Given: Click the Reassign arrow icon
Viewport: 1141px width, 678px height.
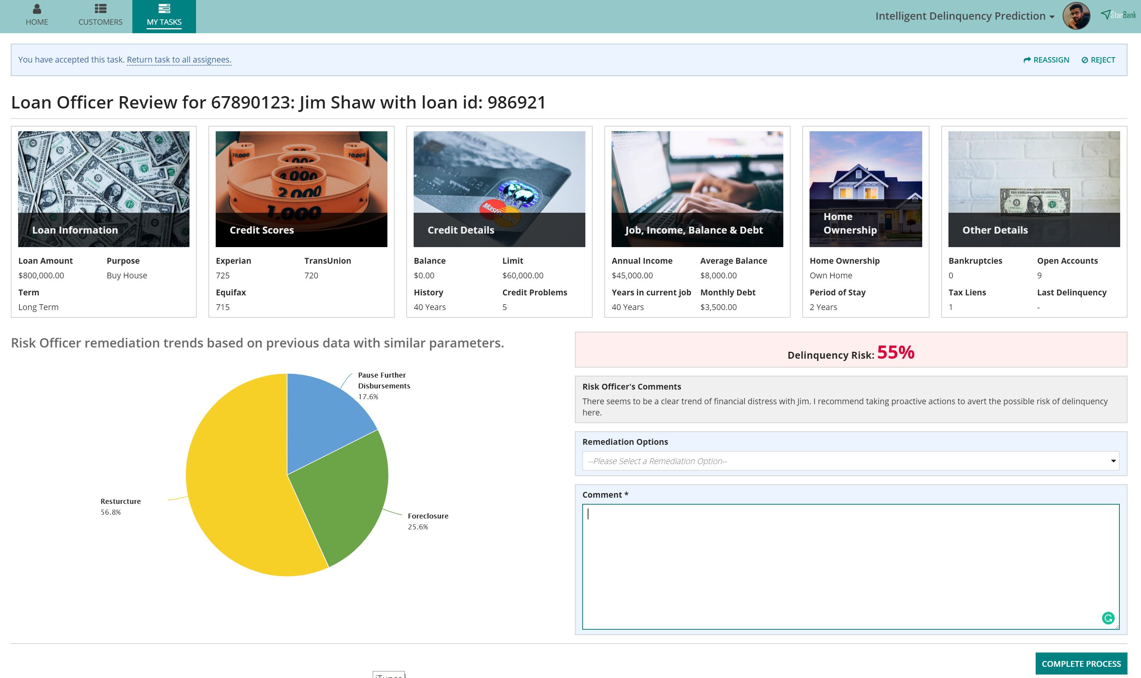Looking at the screenshot, I should [1027, 60].
